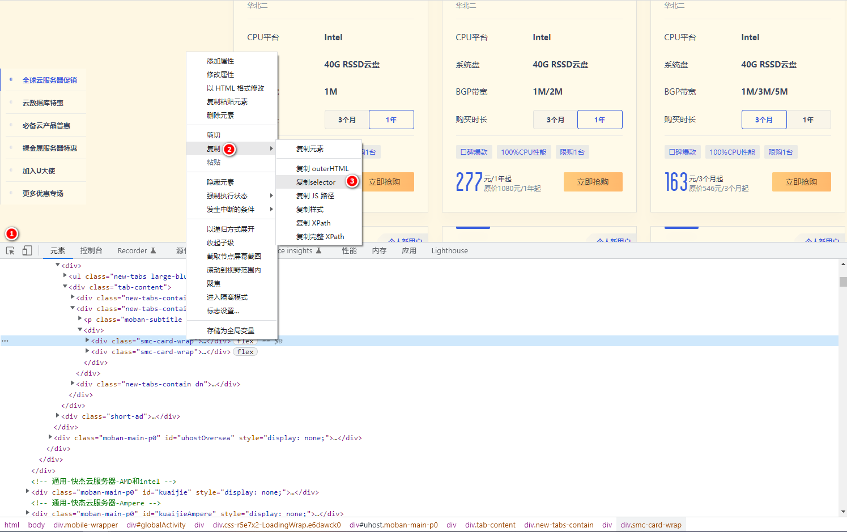Open 裸金属服务器特惠 sidebar link
Screen dimensions: 847x532
(x=49, y=148)
